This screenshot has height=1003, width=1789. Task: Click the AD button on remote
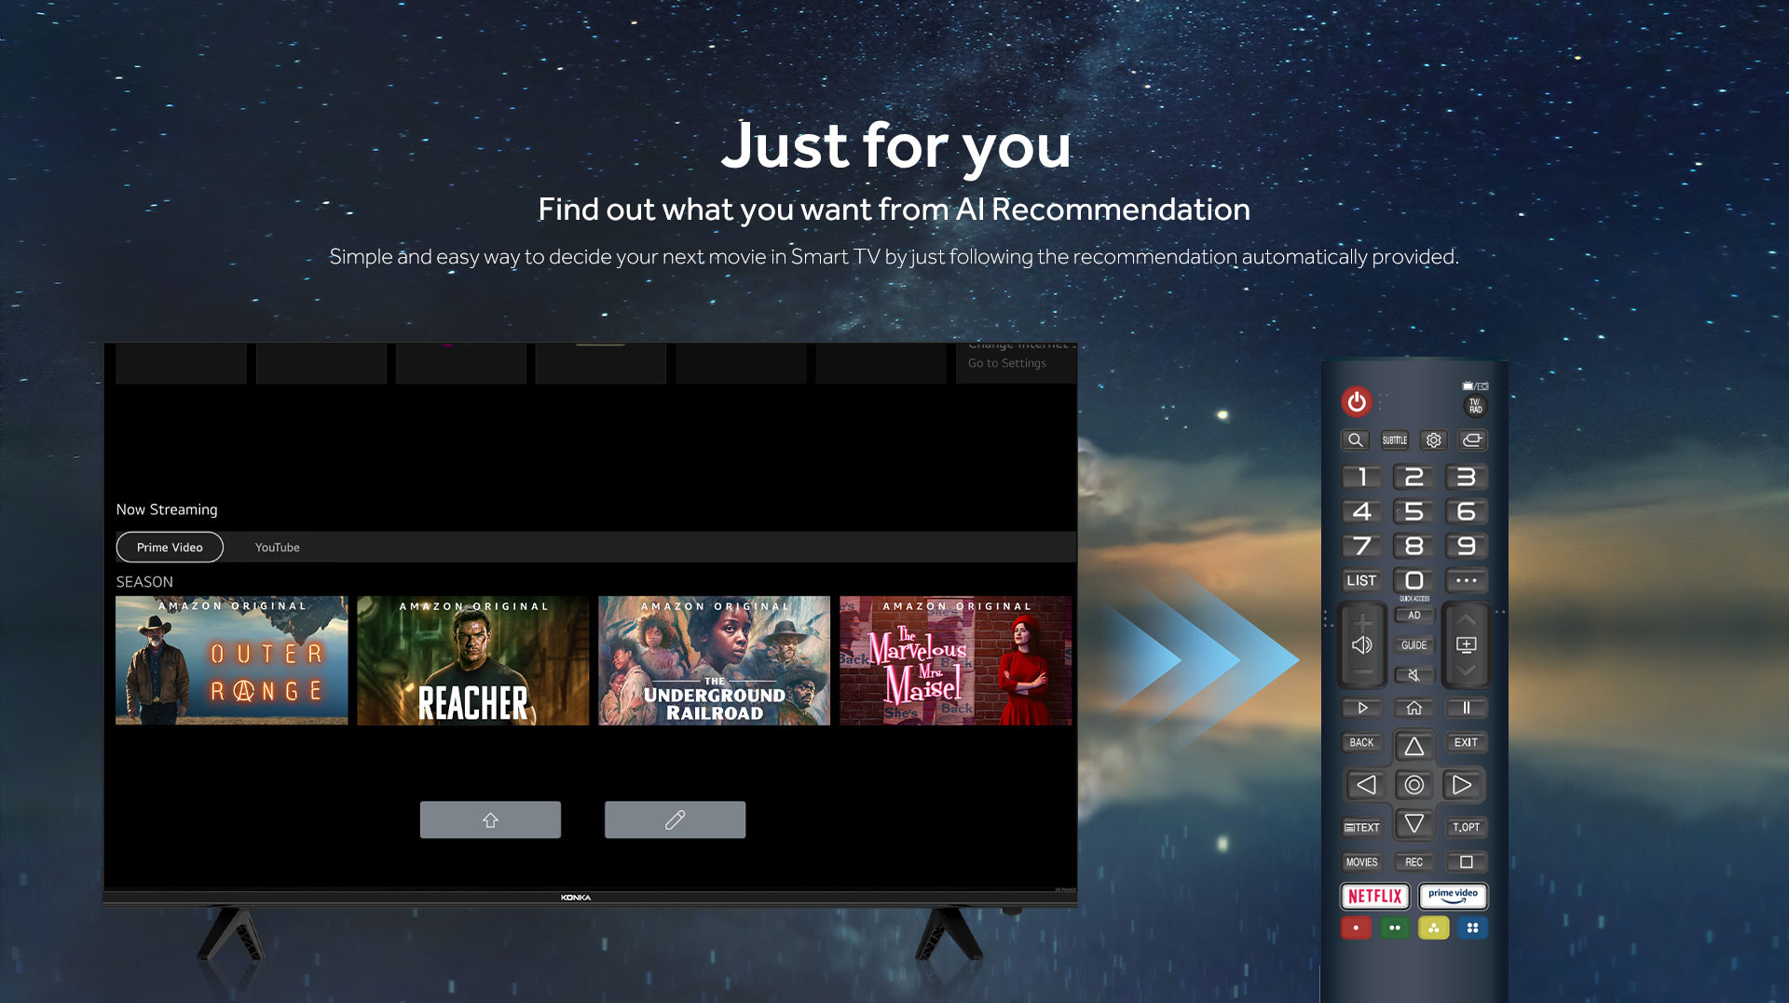tap(1414, 616)
